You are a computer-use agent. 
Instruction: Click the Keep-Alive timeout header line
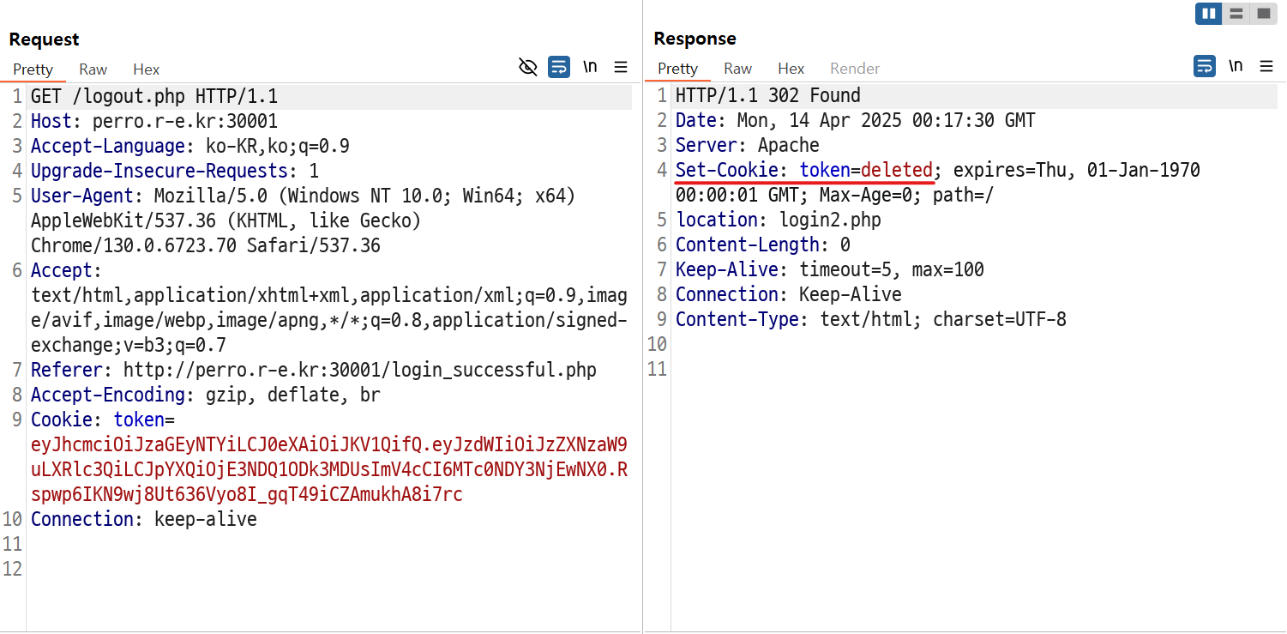pos(830,270)
